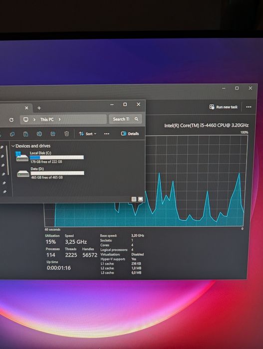Viewport: 263px width, 349px height.
Task: Click the monitor icon in the address bar
Action: coord(26,120)
